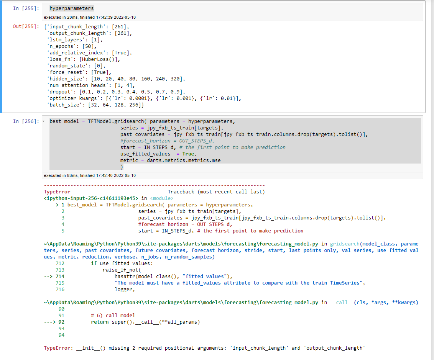Click 'use_fitted_values = True' code line
The width and height of the screenshot is (434, 360).
click(x=158, y=154)
